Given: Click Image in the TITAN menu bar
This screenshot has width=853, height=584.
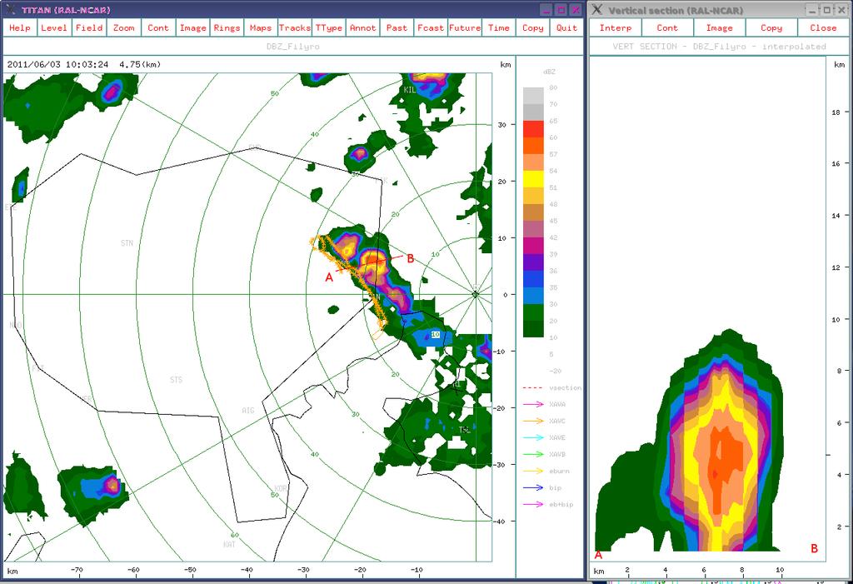Looking at the screenshot, I should (192, 27).
